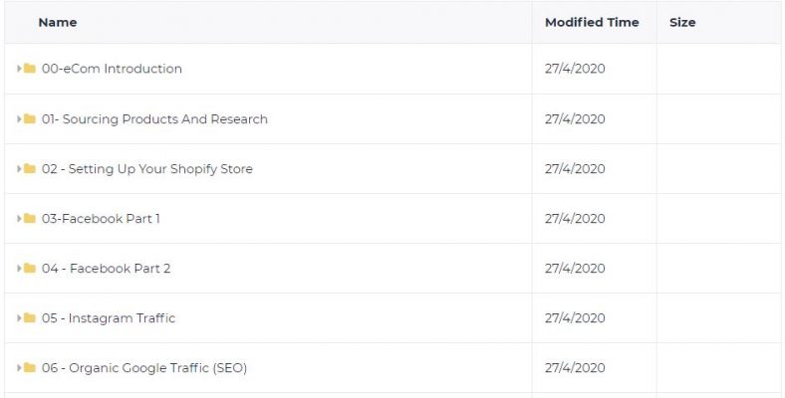This screenshot has width=785, height=398.
Task: Click folder icon of 01- Sourcing Products And Research
Action: point(30,118)
